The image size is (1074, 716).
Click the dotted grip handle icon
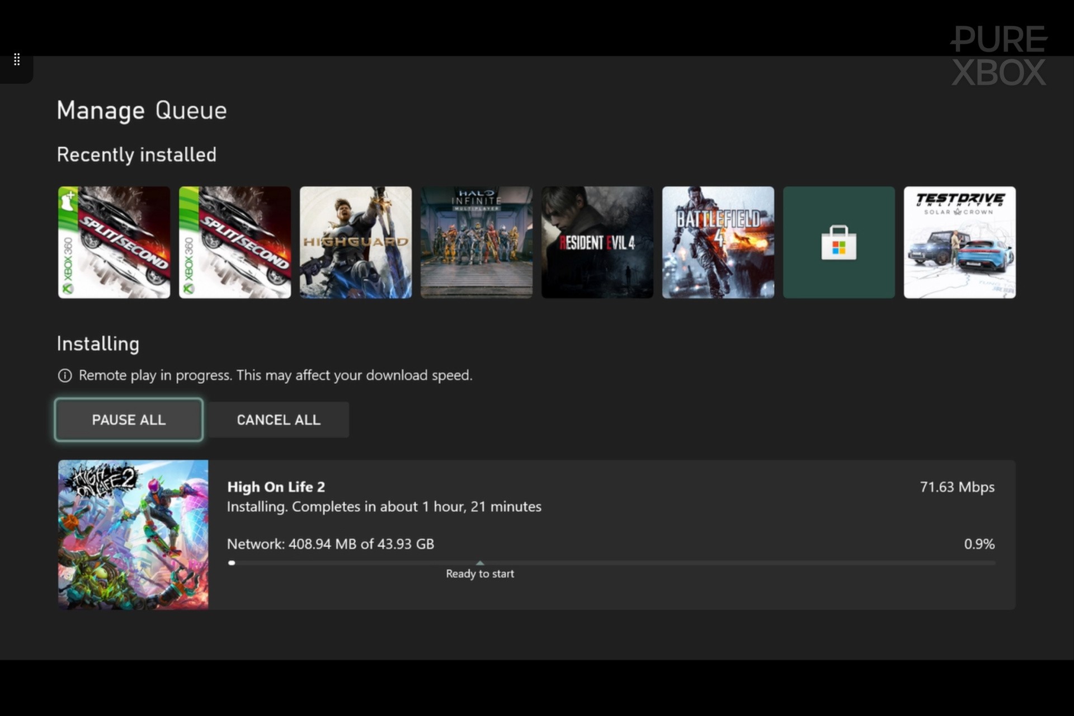pos(17,59)
